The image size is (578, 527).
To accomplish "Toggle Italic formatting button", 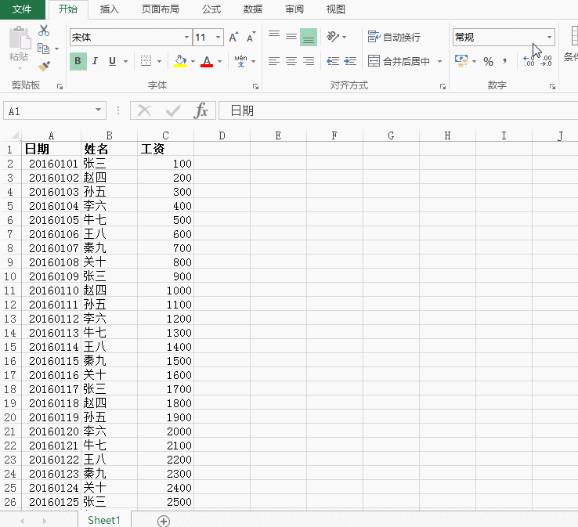I will 95,61.
